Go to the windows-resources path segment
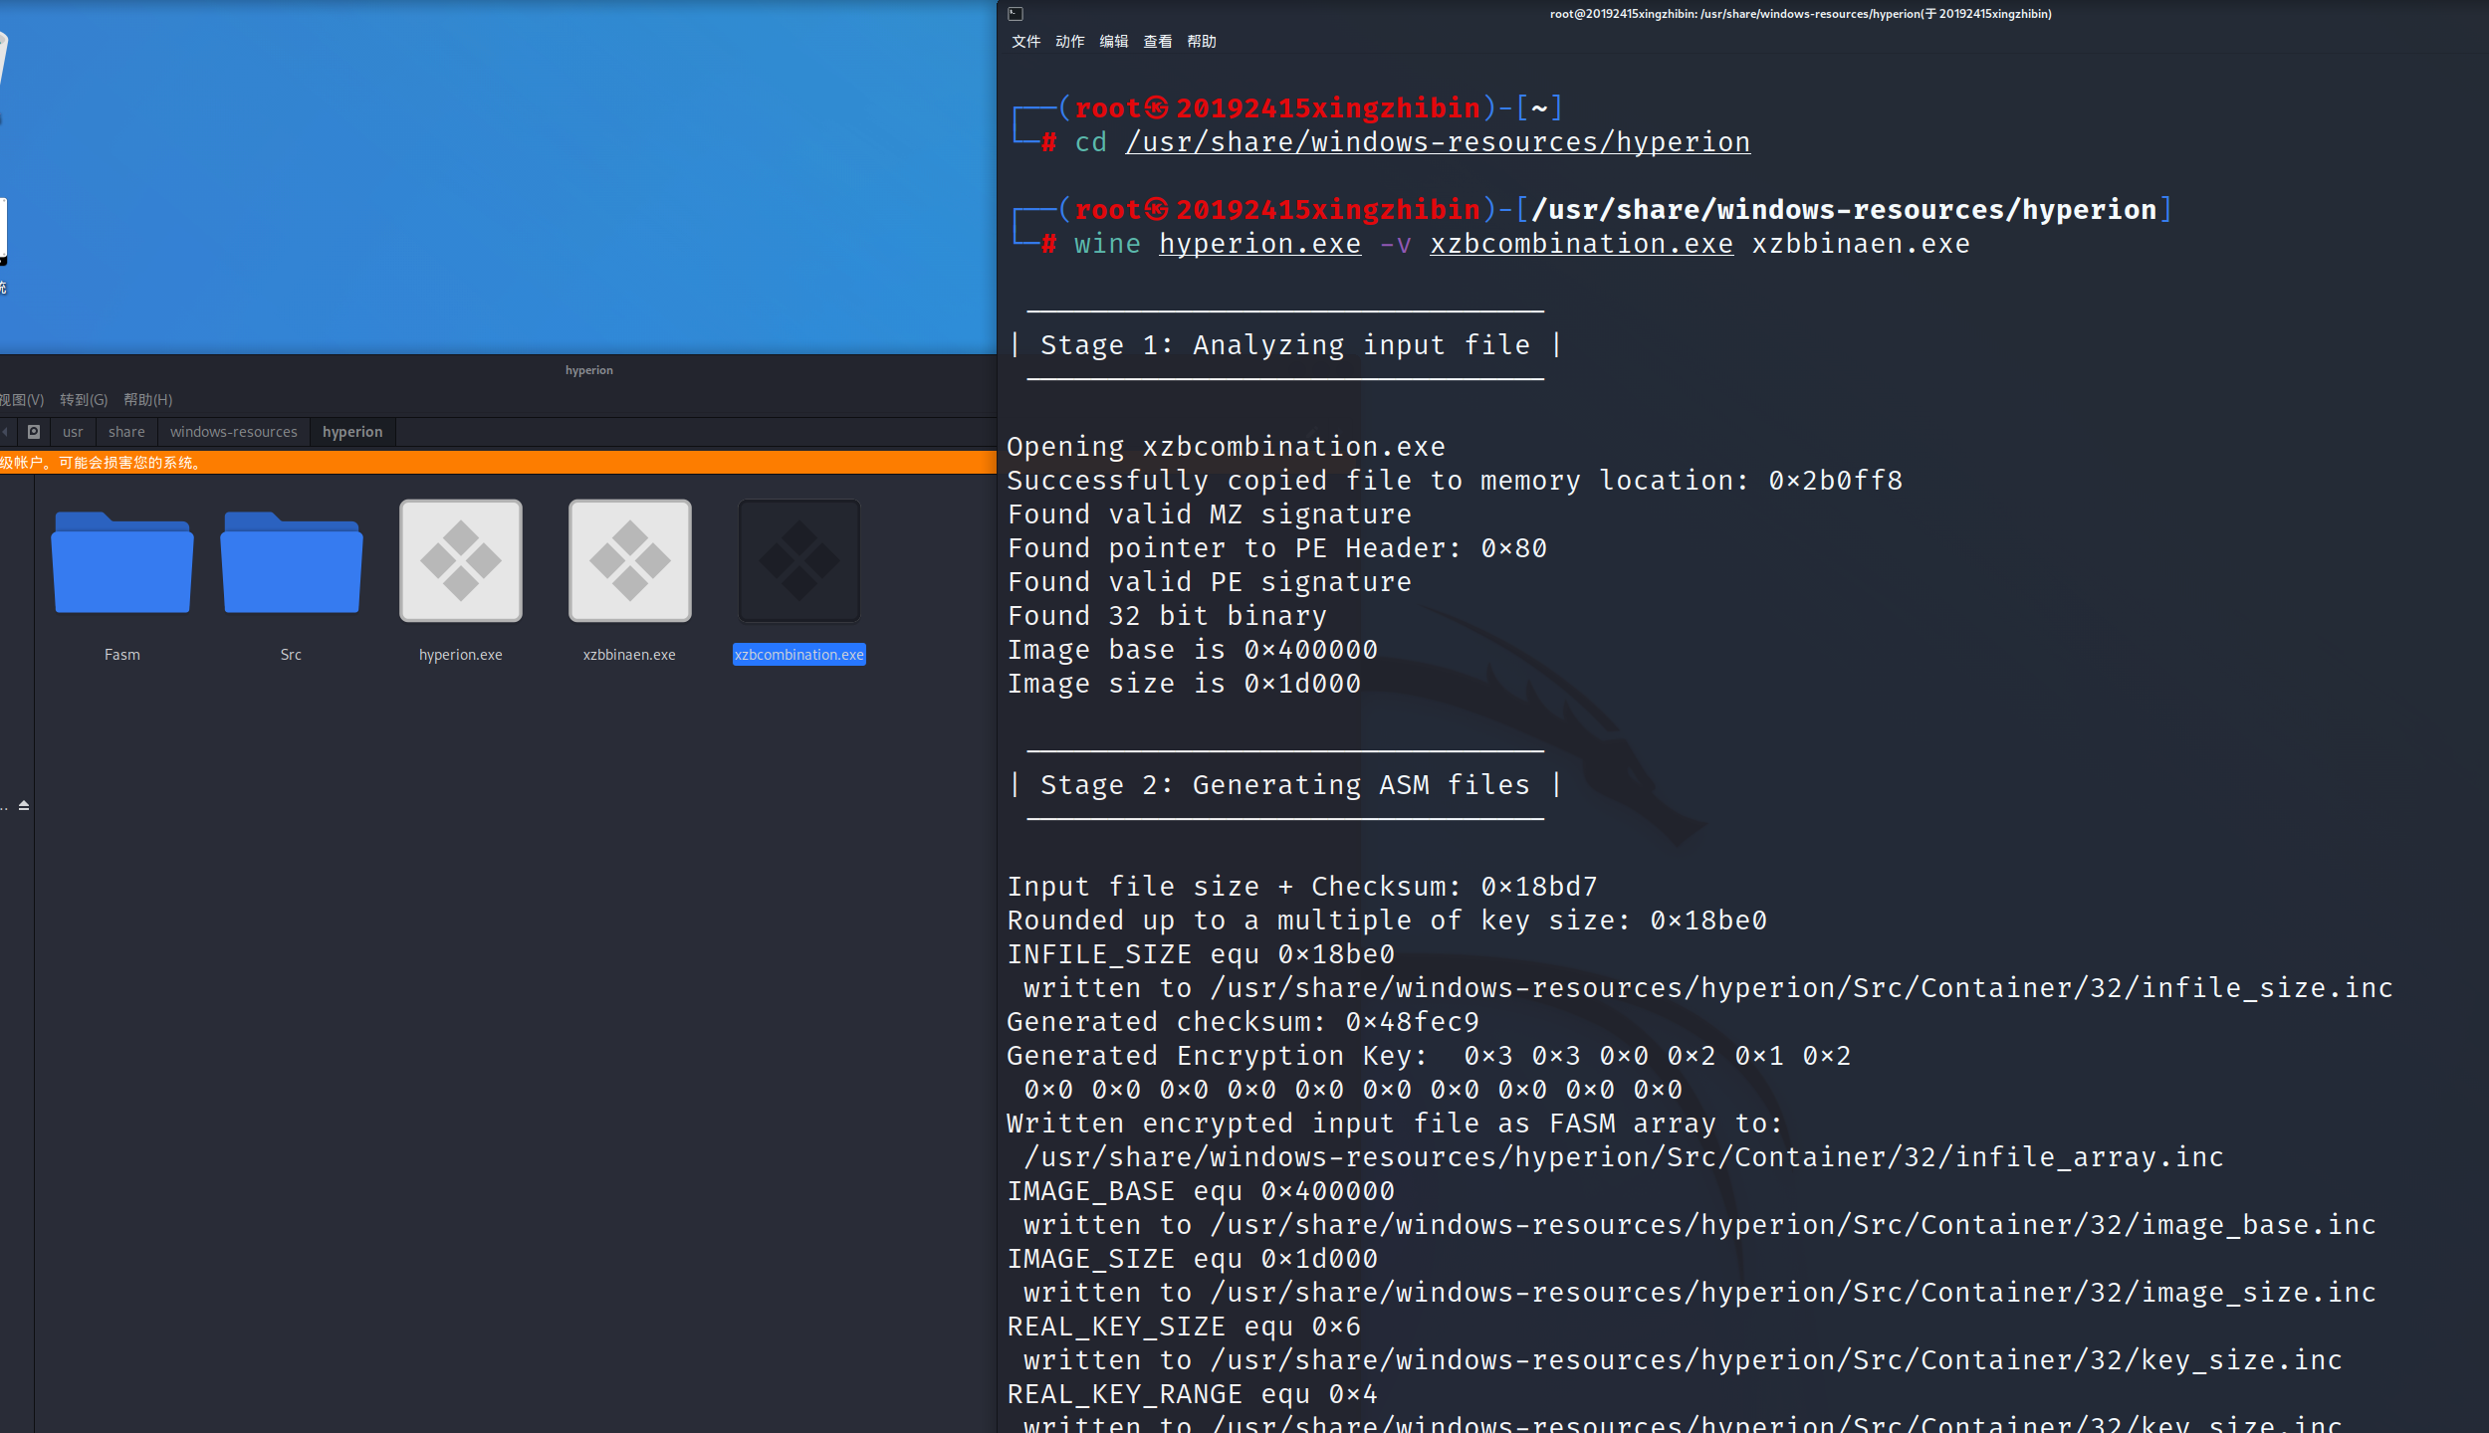 233,432
